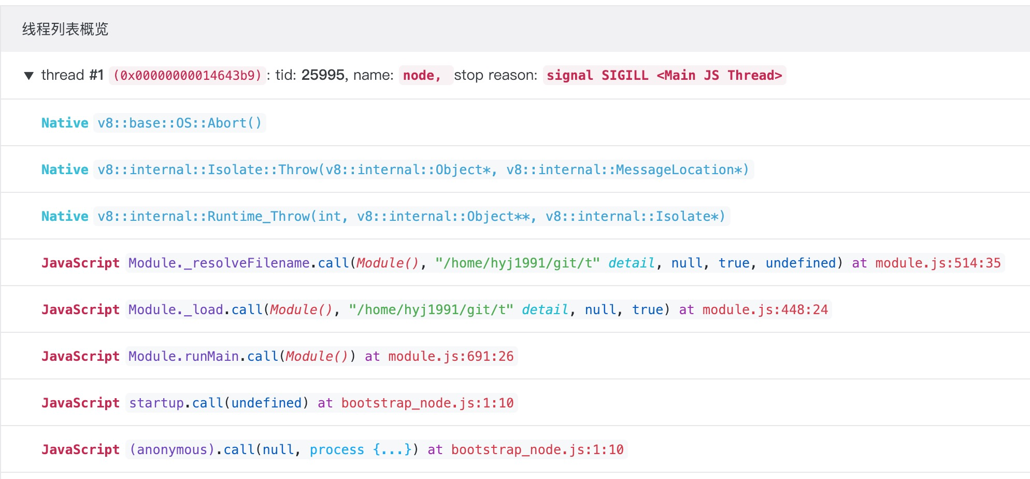This screenshot has width=1030, height=479.
Task: Click Module._load.call function name
Action: [195, 310]
